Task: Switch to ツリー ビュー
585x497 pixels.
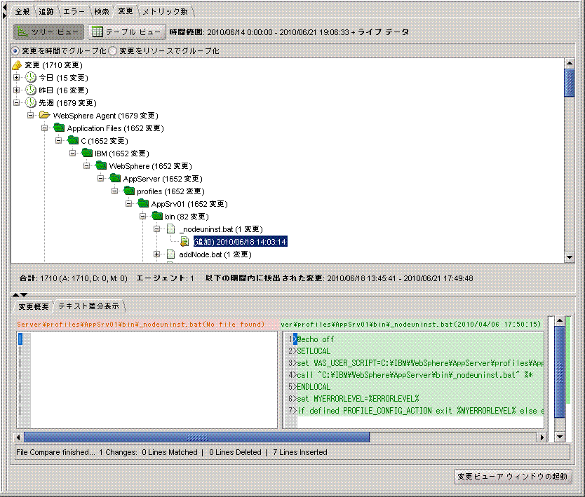Action: 48,32
